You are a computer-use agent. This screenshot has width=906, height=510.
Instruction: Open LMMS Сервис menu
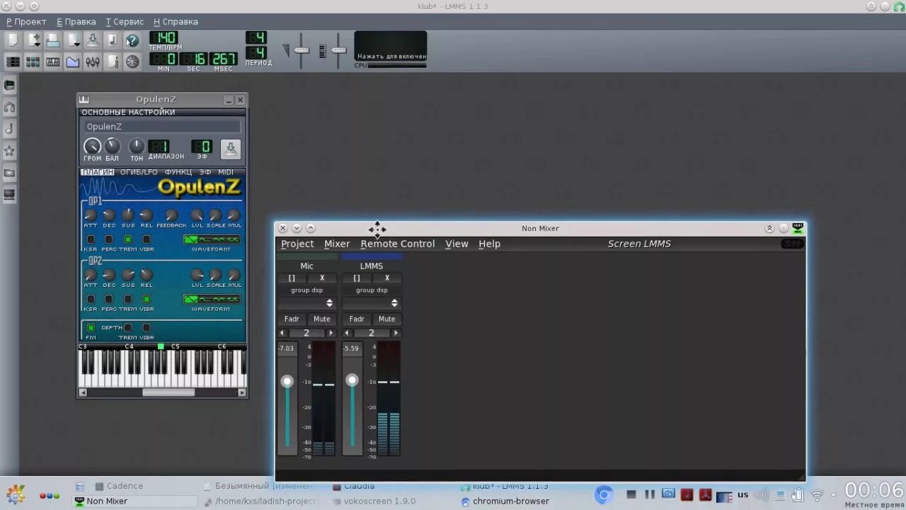[125, 22]
